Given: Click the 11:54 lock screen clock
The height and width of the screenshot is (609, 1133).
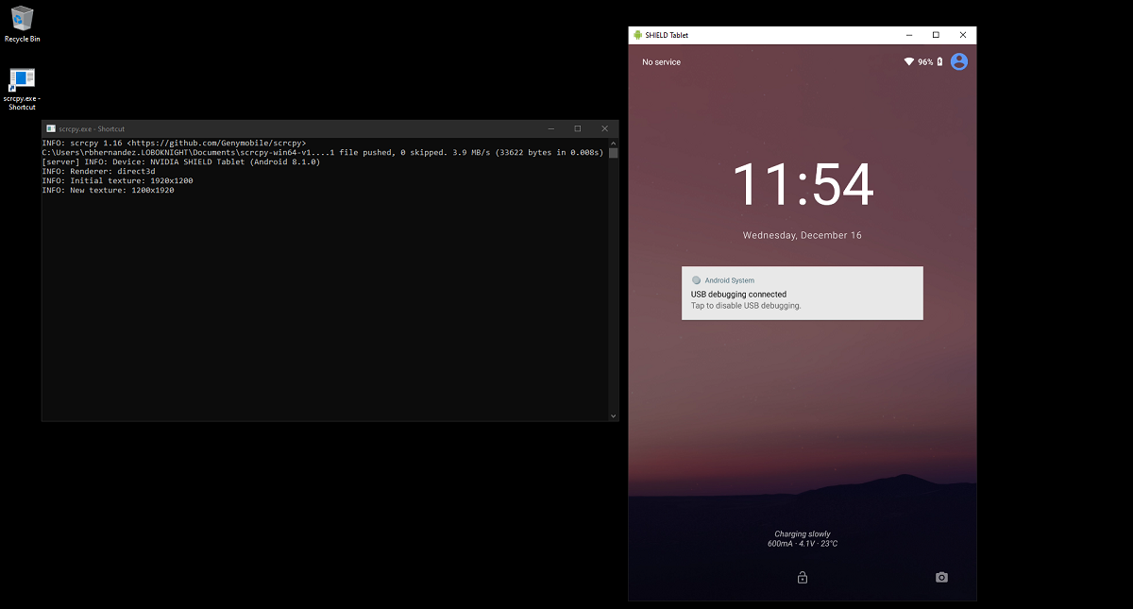Looking at the screenshot, I should click(x=803, y=185).
